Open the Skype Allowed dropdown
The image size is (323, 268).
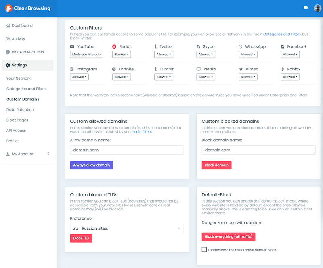(206, 55)
